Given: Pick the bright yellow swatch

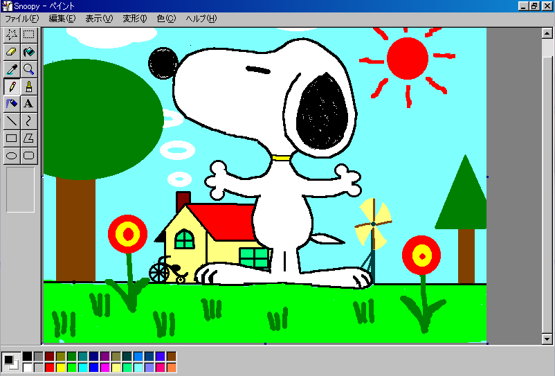Looking at the screenshot, I should tap(60, 367).
